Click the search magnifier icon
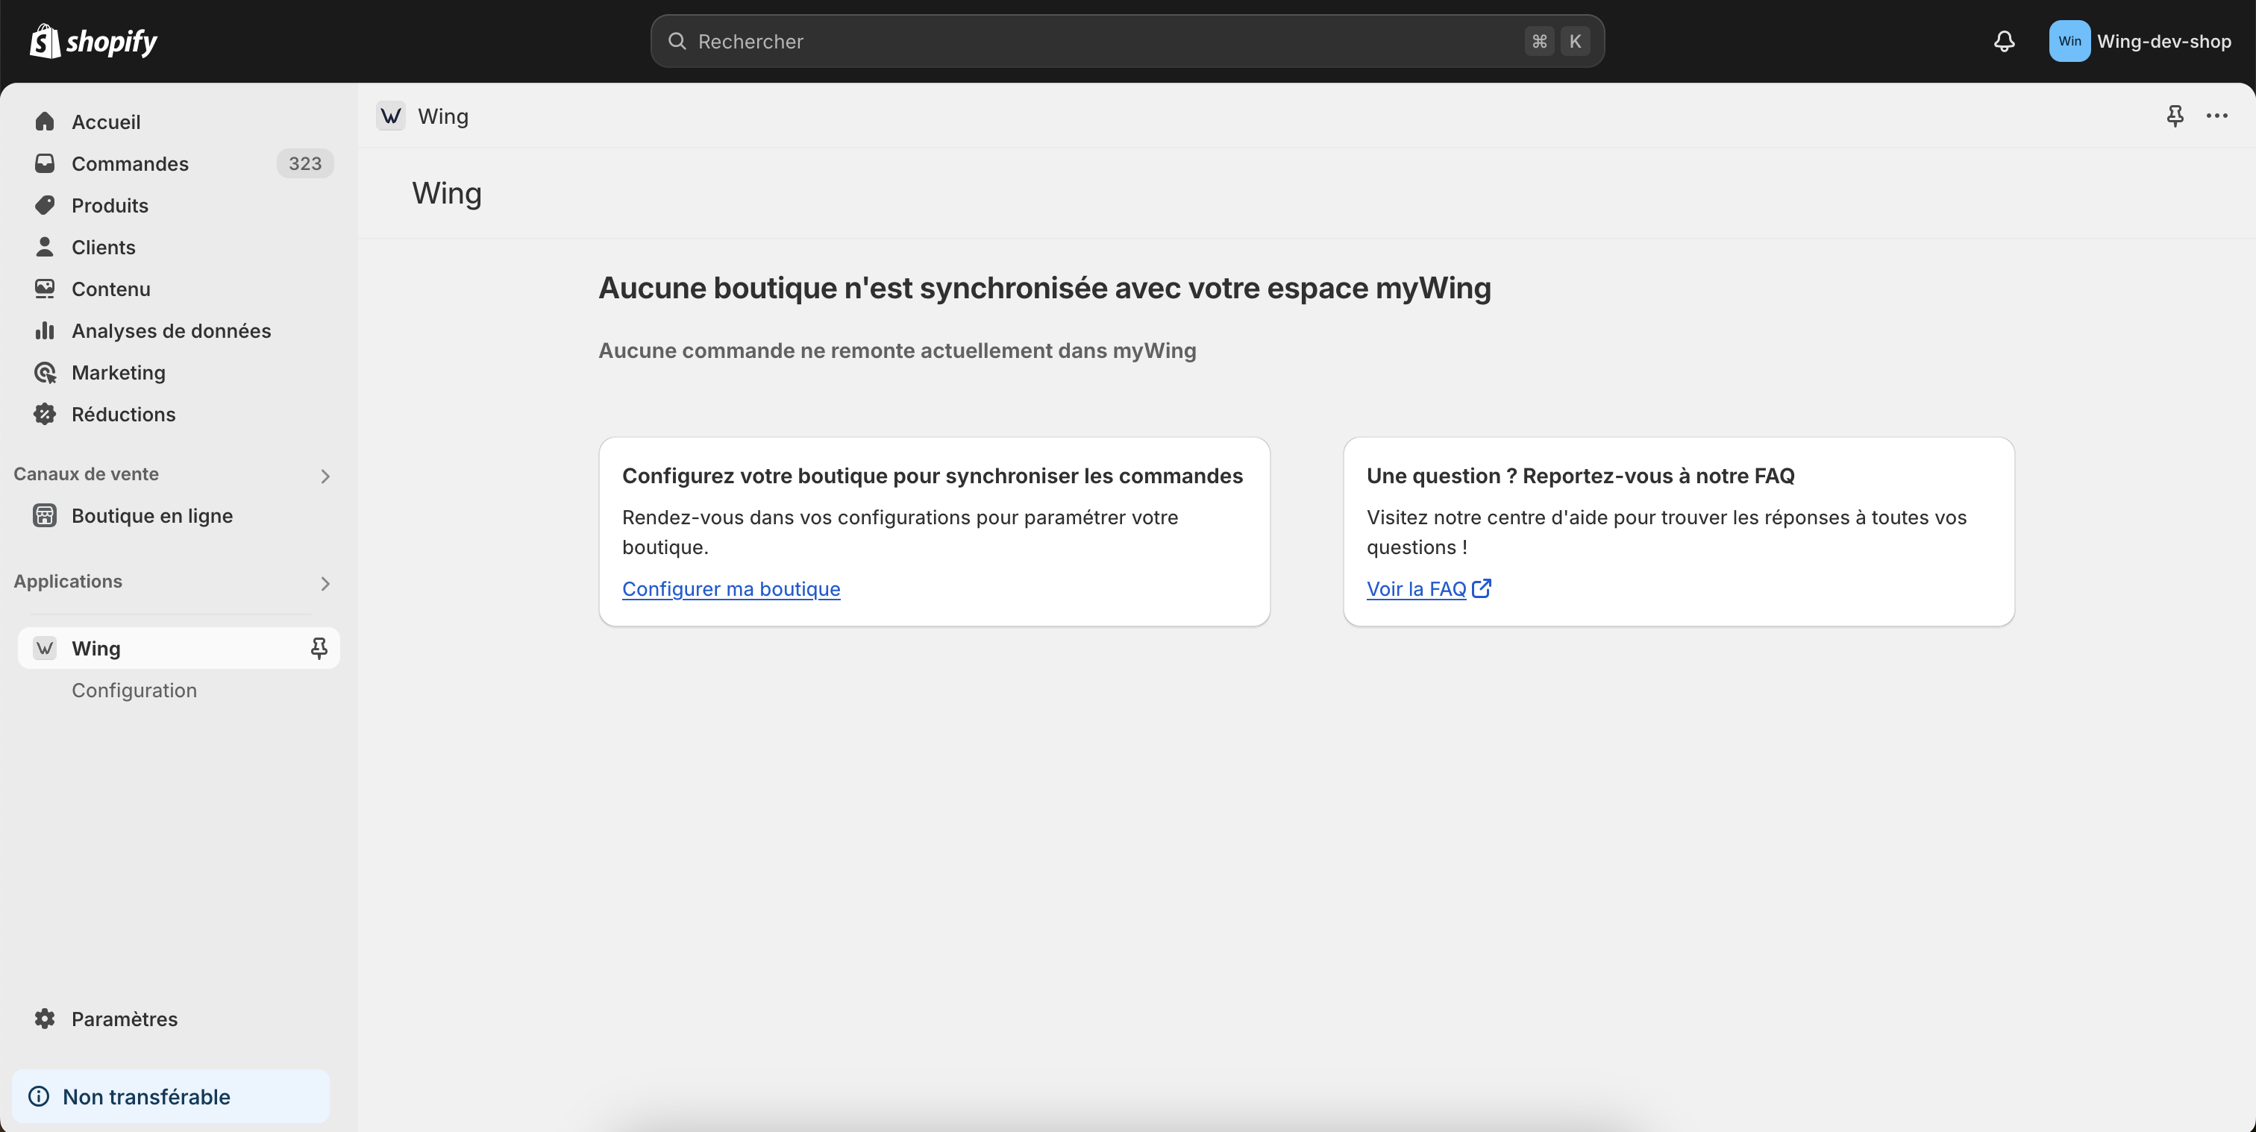The width and height of the screenshot is (2256, 1132). (x=677, y=41)
